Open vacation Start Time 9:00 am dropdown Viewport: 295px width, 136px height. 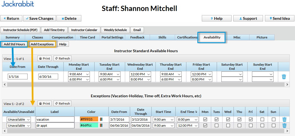pos(164,119)
